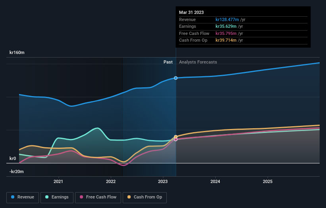Click the kr0 y-axis label
Screen dimensions: 326x208
click(x=13, y=158)
